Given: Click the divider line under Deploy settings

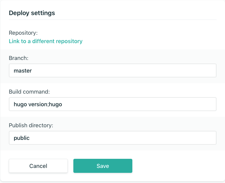Looking at the screenshot, I should tap(112, 20).
